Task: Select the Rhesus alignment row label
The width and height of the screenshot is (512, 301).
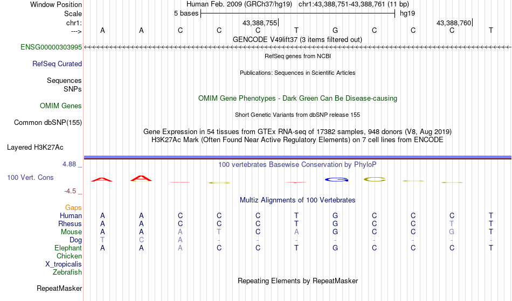Action: 70,224
